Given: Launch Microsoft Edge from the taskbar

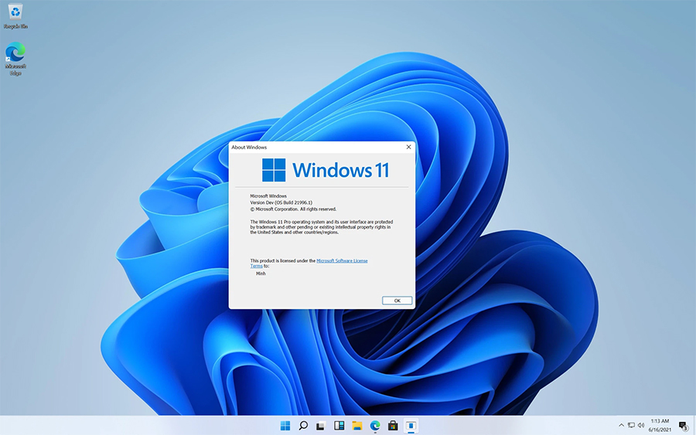Looking at the screenshot, I should coord(375,426).
